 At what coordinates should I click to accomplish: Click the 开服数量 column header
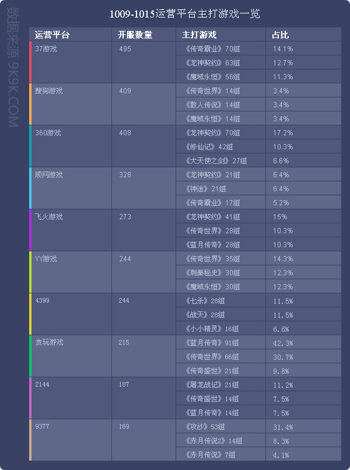pyautogui.click(x=135, y=35)
